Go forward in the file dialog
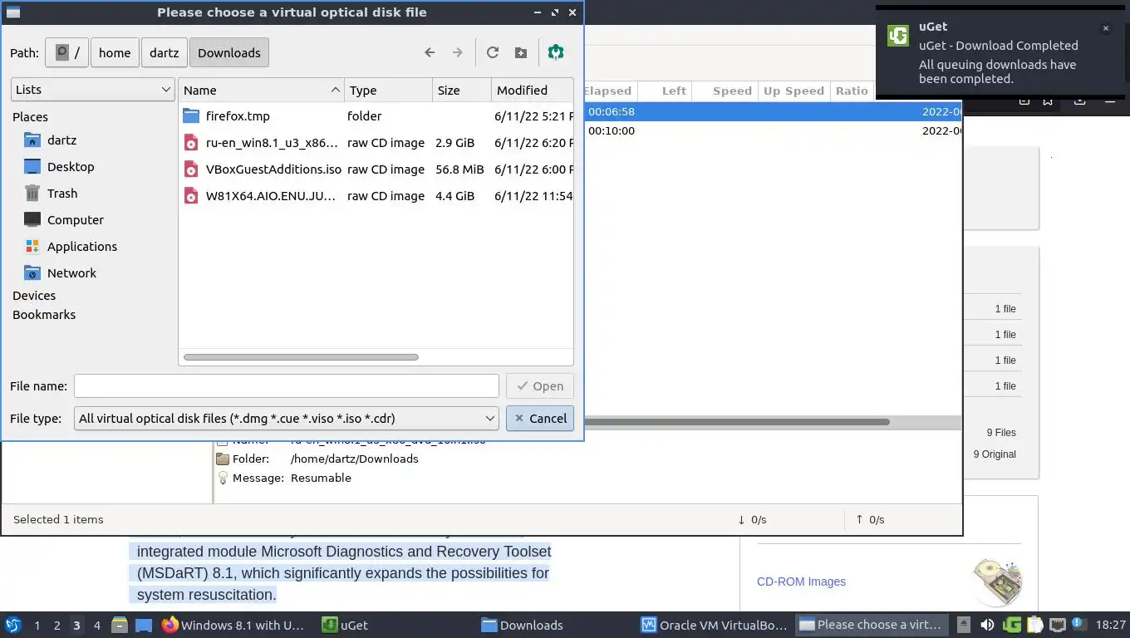The image size is (1130, 638). pos(457,52)
